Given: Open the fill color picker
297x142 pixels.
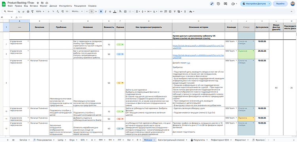Looking at the screenshot, I should point(120,11).
